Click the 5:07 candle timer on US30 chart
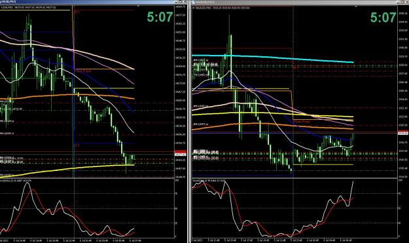 160,17
